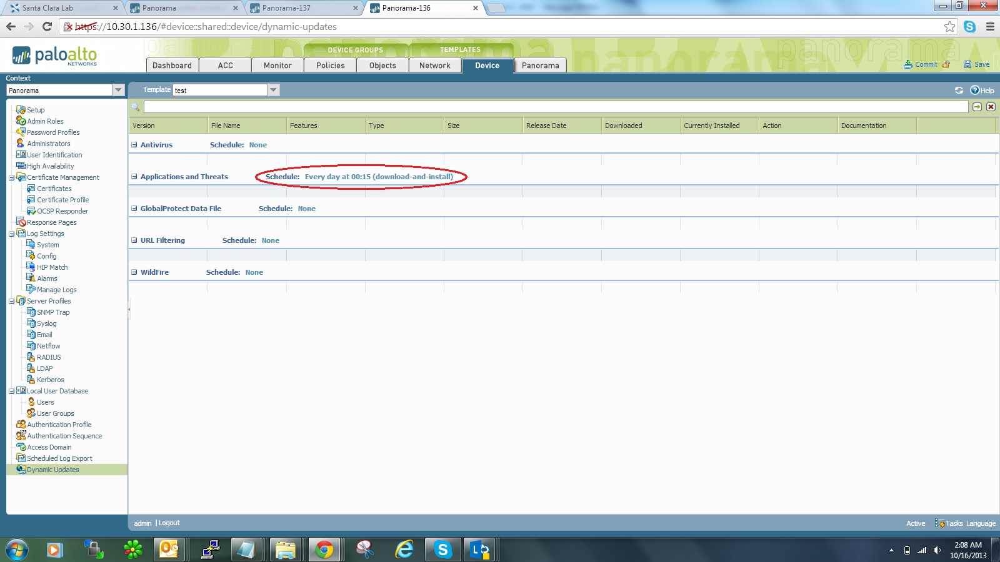Click the lock icon beside Commit
Image resolution: width=1000 pixels, height=562 pixels.
click(x=946, y=64)
